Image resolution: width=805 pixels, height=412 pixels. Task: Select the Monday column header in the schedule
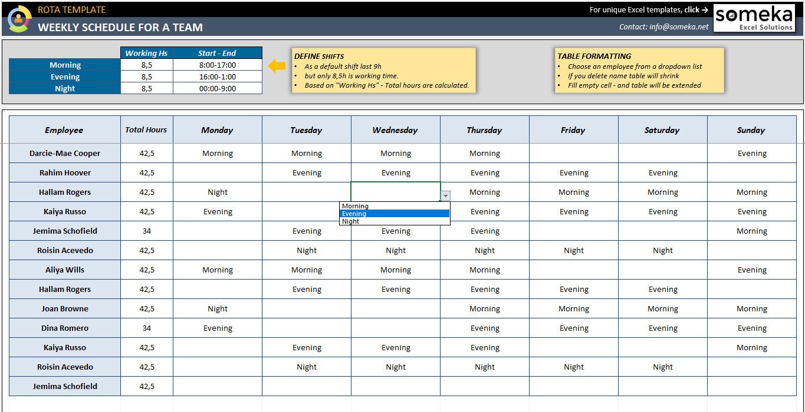point(217,129)
